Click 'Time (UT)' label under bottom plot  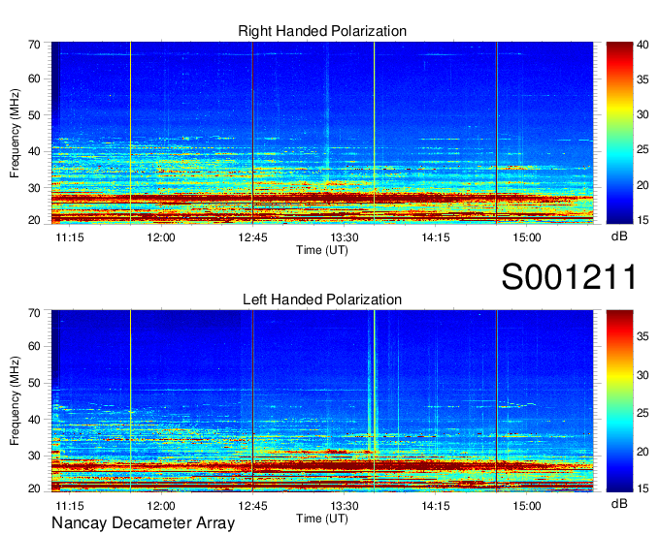tap(322, 519)
